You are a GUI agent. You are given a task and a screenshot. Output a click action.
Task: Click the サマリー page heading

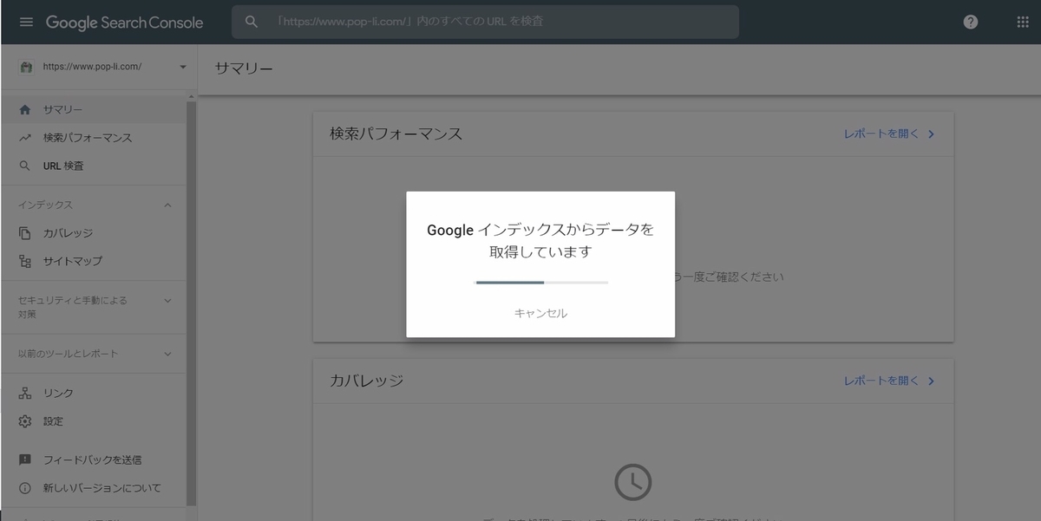pos(244,68)
